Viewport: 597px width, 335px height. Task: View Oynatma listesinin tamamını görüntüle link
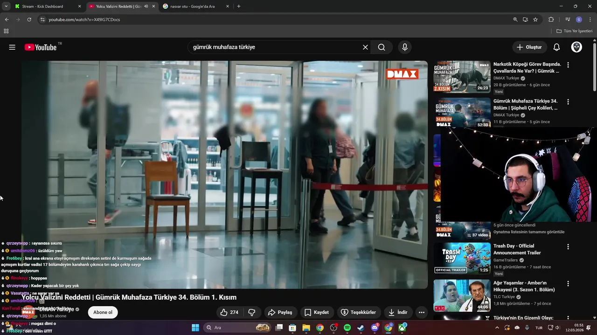(529, 232)
